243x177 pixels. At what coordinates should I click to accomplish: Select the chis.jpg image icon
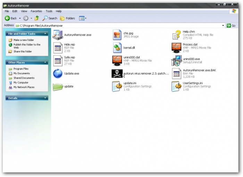tap(117, 35)
